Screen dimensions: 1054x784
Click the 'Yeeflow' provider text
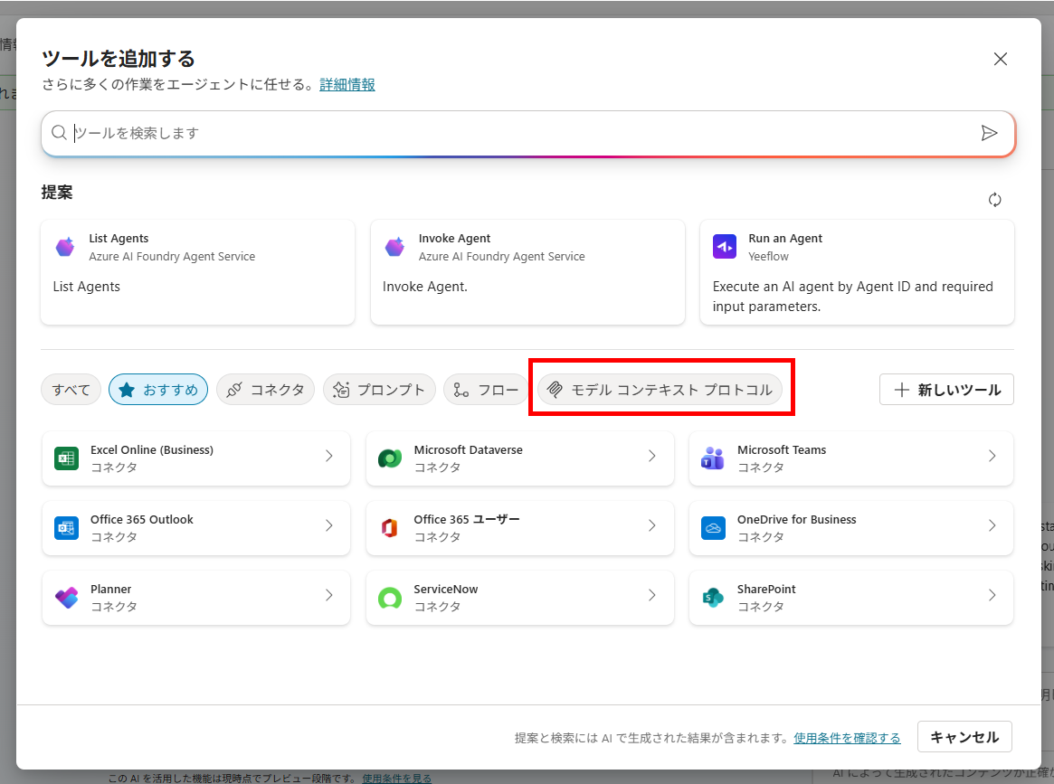[768, 256]
